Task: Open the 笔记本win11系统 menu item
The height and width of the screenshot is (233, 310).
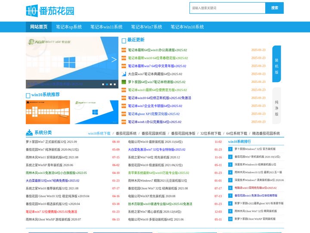Action: coord(106,27)
